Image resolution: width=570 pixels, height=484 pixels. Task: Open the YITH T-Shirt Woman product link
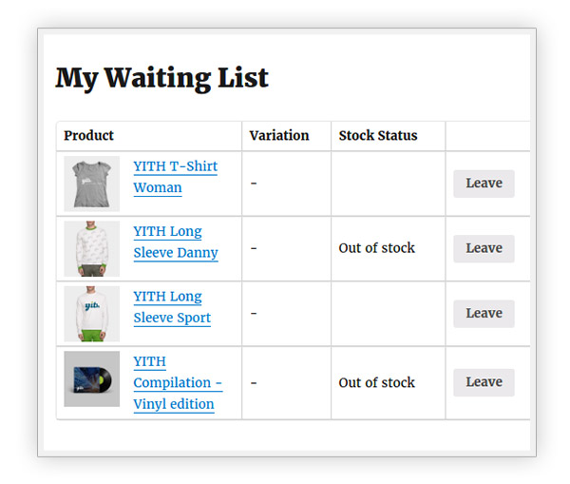click(175, 177)
